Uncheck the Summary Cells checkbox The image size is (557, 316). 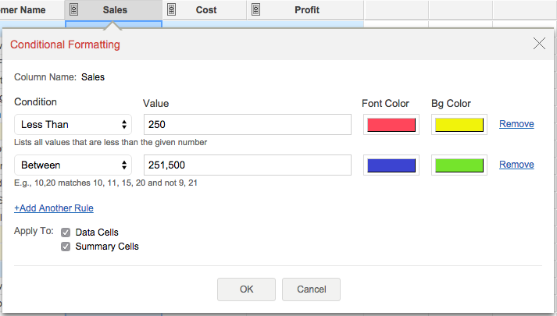coord(66,247)
